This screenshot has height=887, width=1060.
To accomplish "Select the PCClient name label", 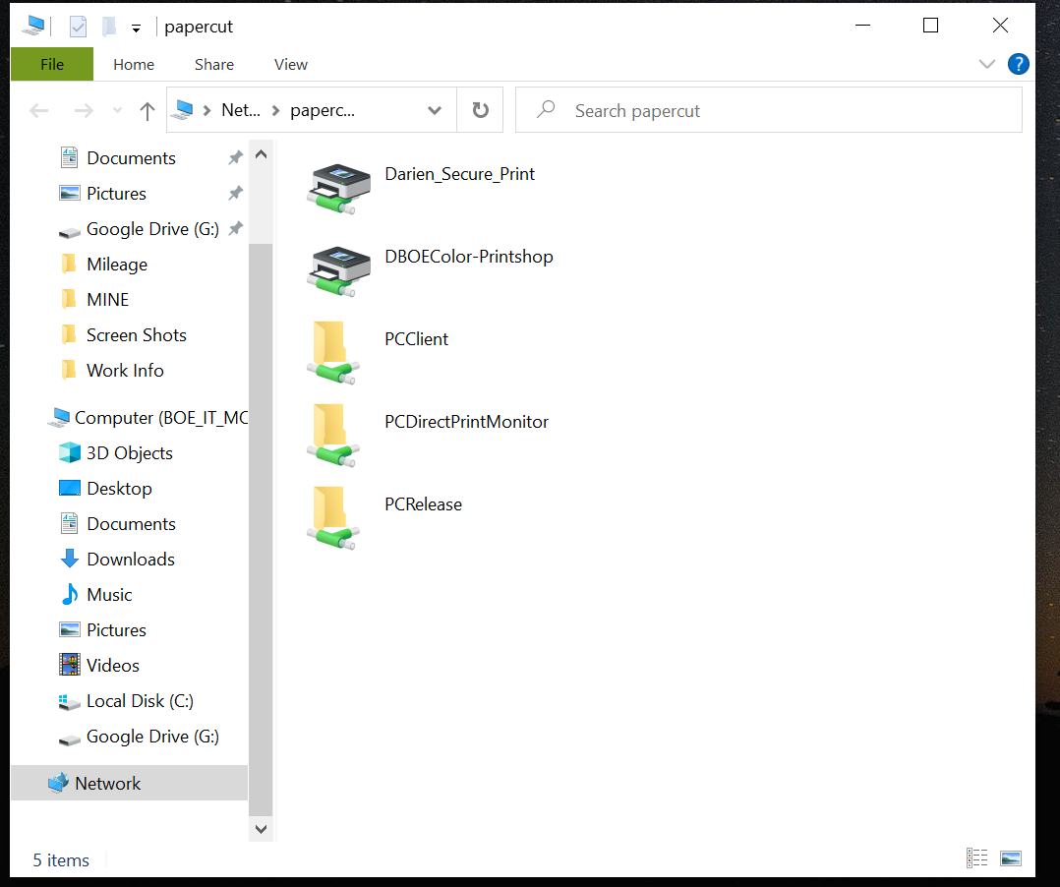I will 417,339.
